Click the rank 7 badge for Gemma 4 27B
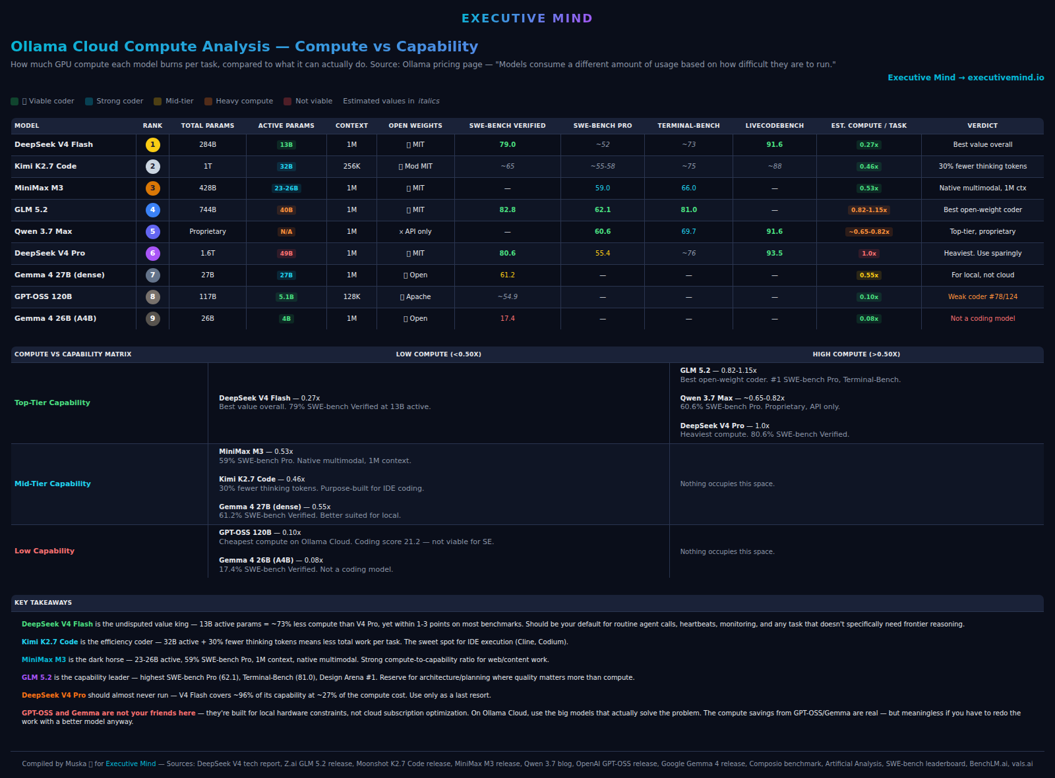The image size is (1055, 778). point(152,275)
